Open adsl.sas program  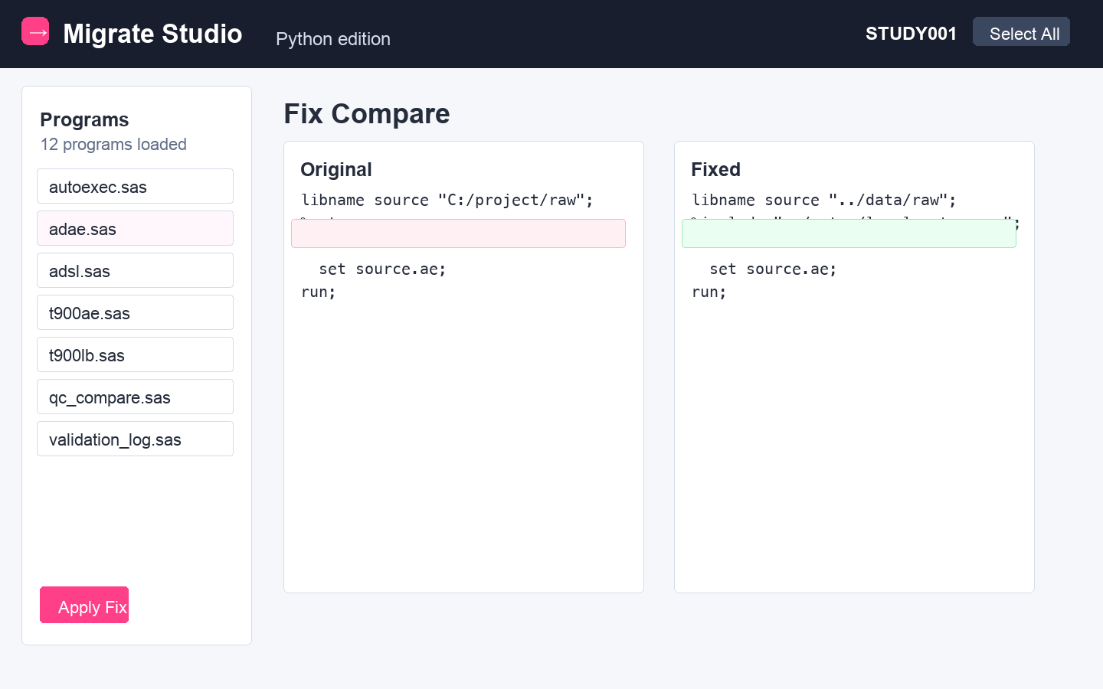[135, 270]
